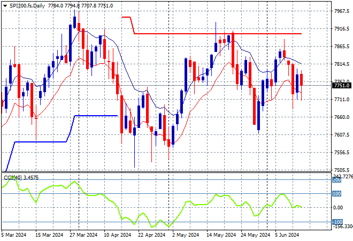Select the current price tag 7751.0

click(342, 86)
